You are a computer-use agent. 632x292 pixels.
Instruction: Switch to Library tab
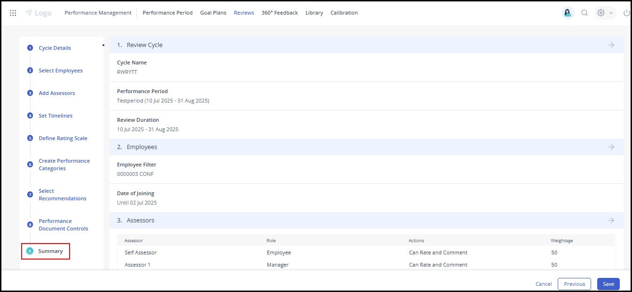click(x=314, y=13)
